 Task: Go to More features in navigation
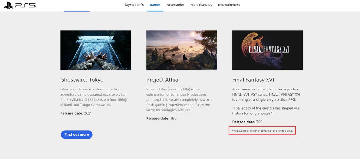[x=201, y=5]
